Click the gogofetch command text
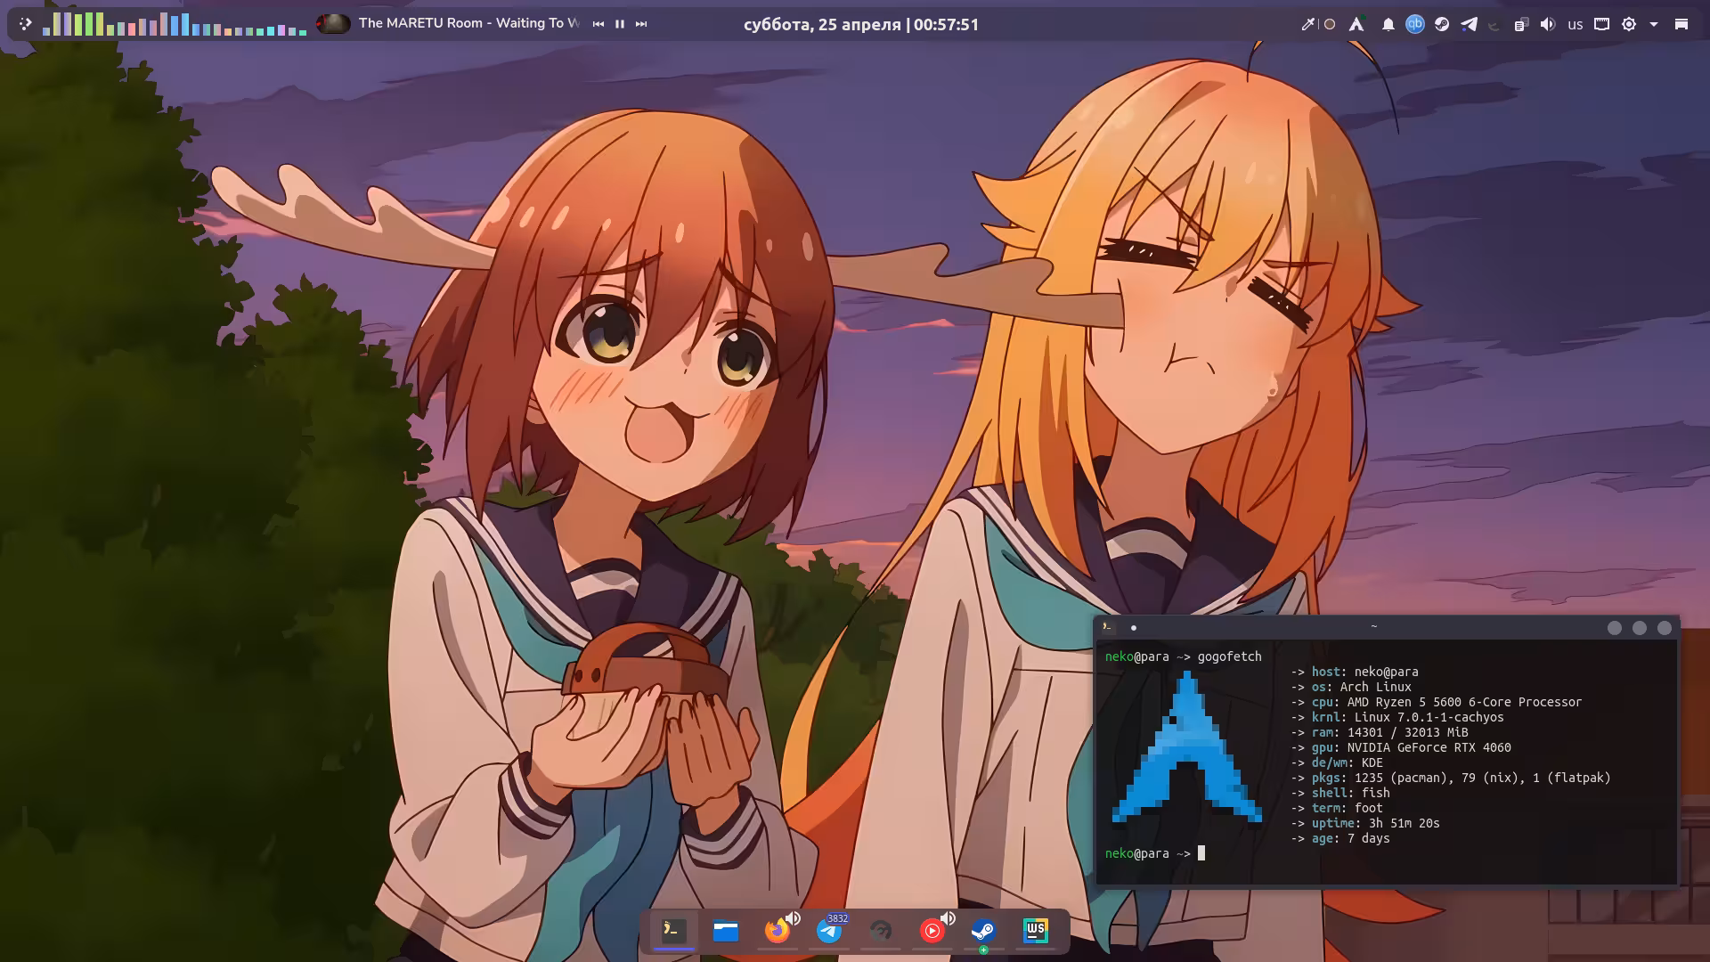 [x=1229, y=656]
